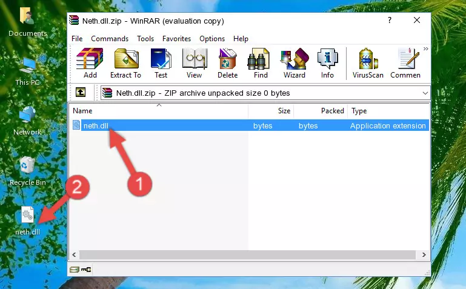Sort by the Name column header
This screenshot has width=466, height=289.
point(159,111)
